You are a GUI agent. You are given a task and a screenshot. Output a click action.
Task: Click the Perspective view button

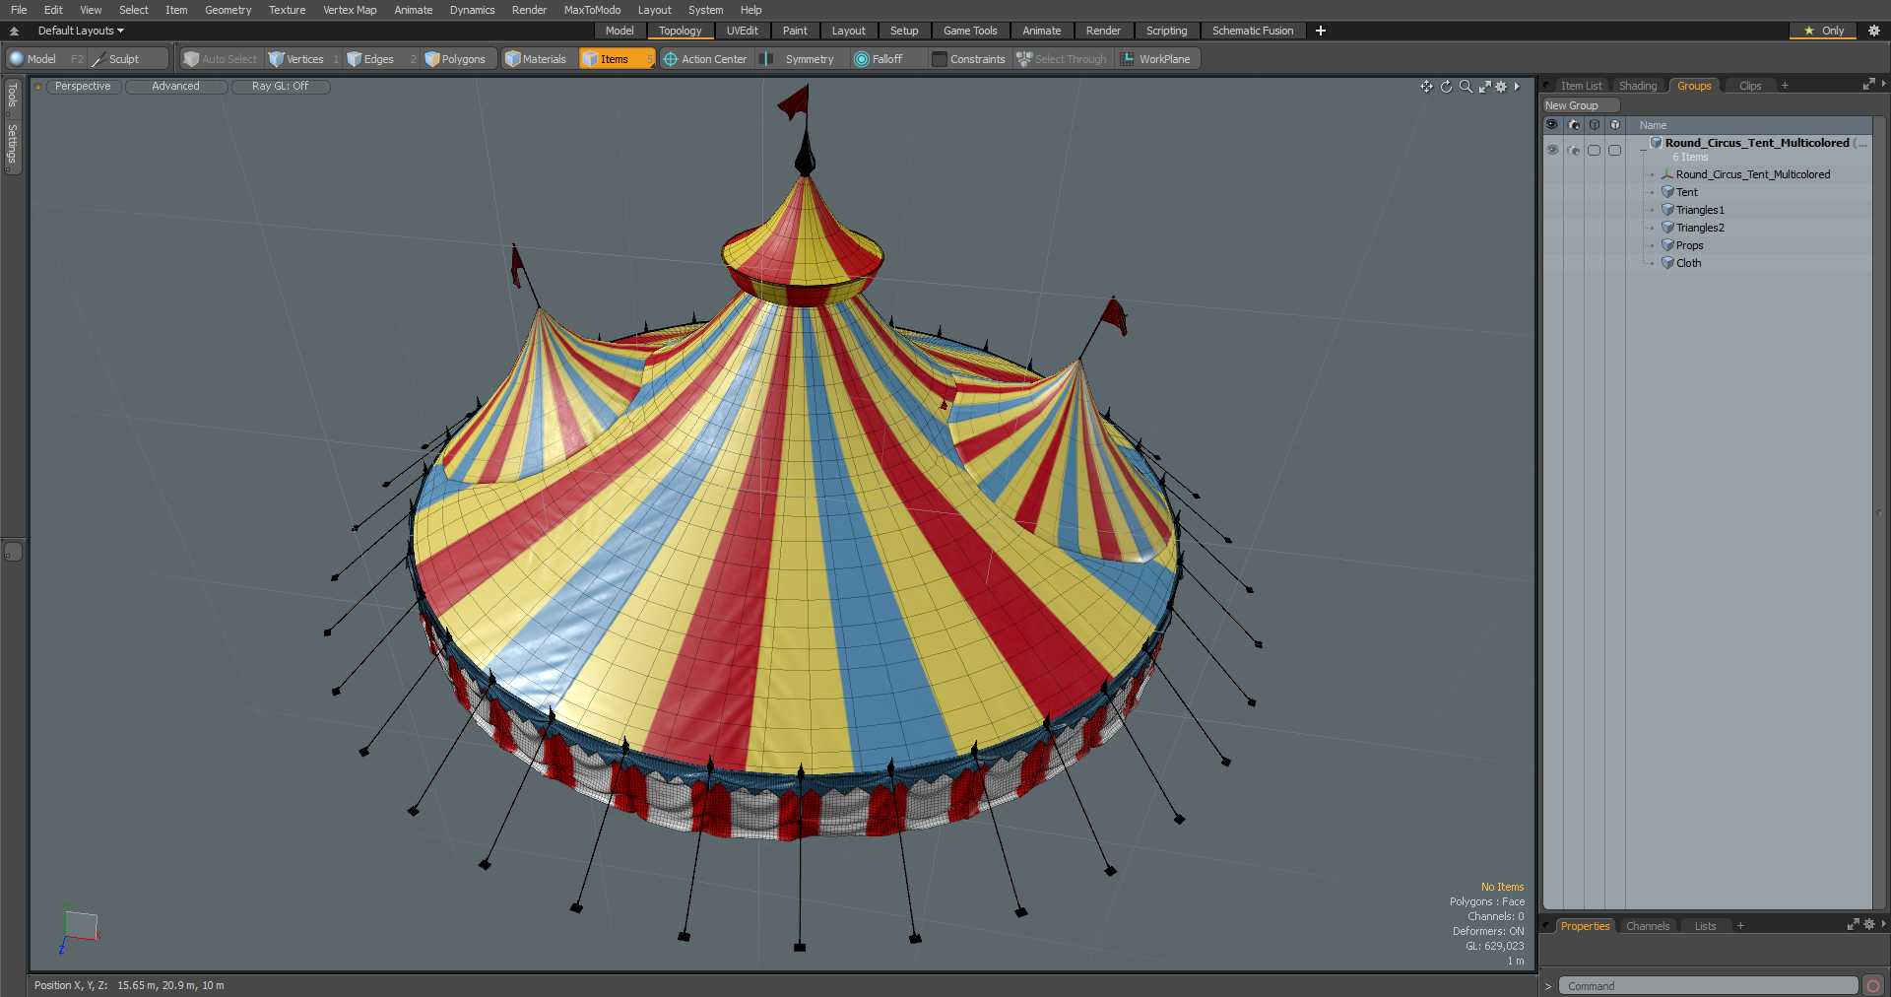[x=83, y=87]
